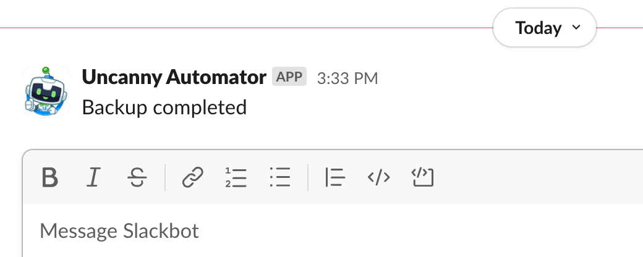The image size is (643, 257).
Task: Apply blockquote formatting
Action: pos(334,178)
